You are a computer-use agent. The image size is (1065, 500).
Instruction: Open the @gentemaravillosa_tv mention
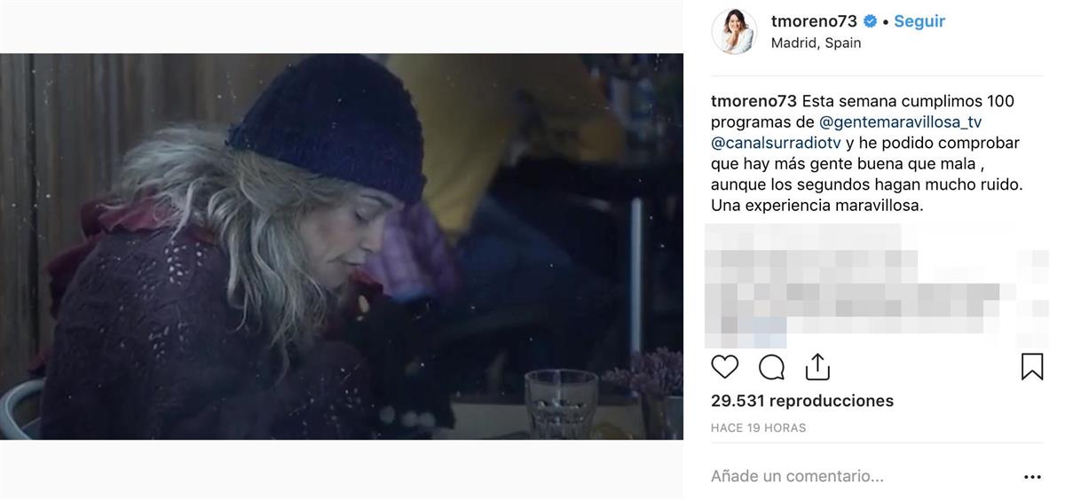coord(900,122)
